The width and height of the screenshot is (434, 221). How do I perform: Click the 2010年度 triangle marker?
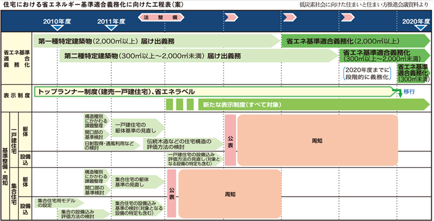57,28
